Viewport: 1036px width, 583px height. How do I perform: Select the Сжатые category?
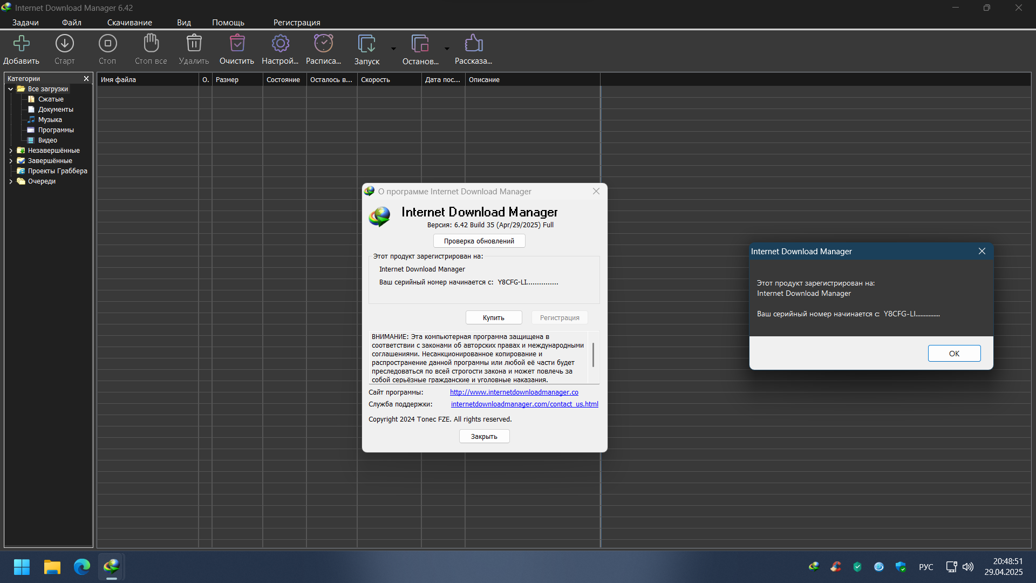(x=51, y=99)
